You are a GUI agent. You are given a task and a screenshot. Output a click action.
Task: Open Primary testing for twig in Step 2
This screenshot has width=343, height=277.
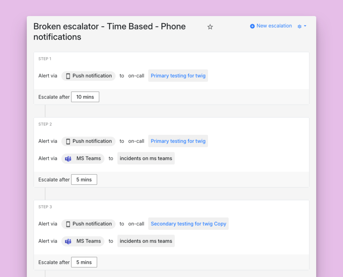(178, 141)
